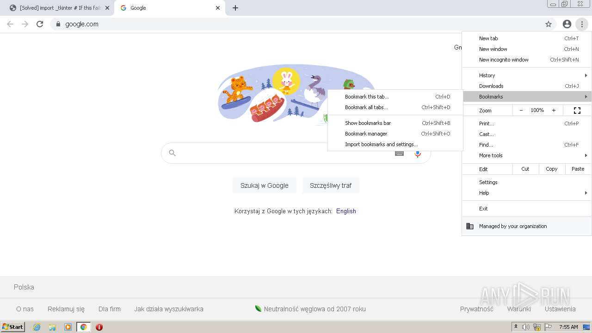
Task: Choose Find... from the menu
Action: pyautogui.click(x=527, y=145)
